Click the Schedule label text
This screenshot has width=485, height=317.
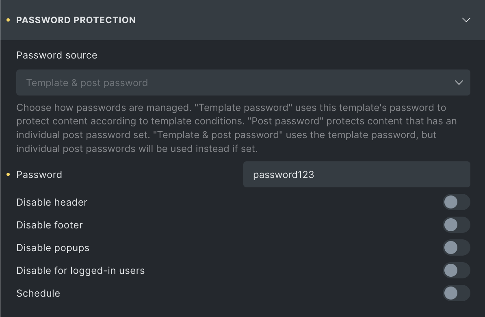(38, 293)
